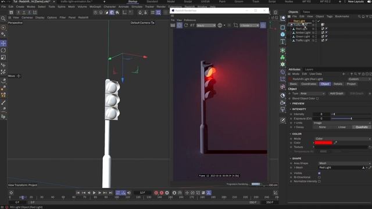Open red Color swatch picker
Viewport: 372px width, 209px height.
[323, 143]
